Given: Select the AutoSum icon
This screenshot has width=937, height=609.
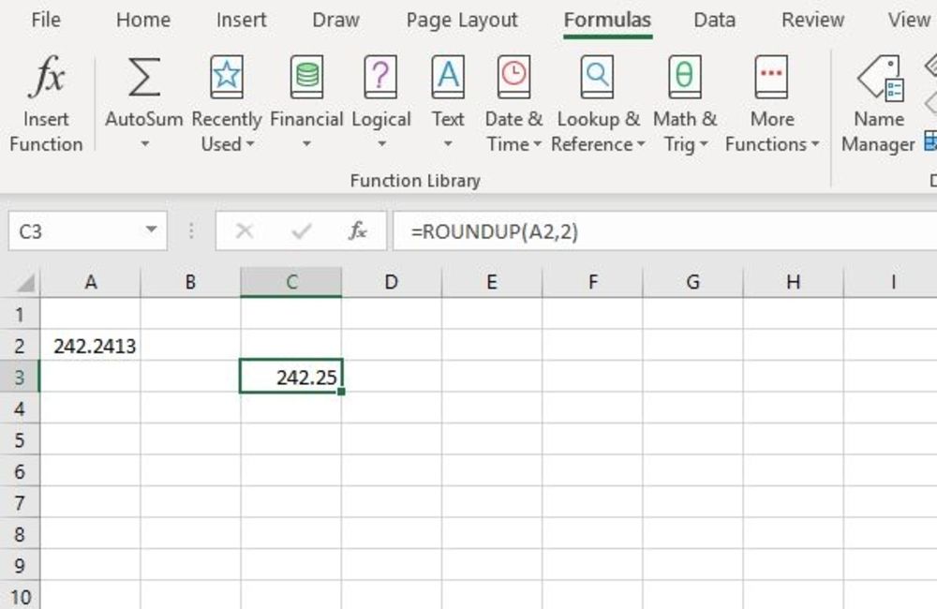Looking at the screenshot, I should (142, 75).
